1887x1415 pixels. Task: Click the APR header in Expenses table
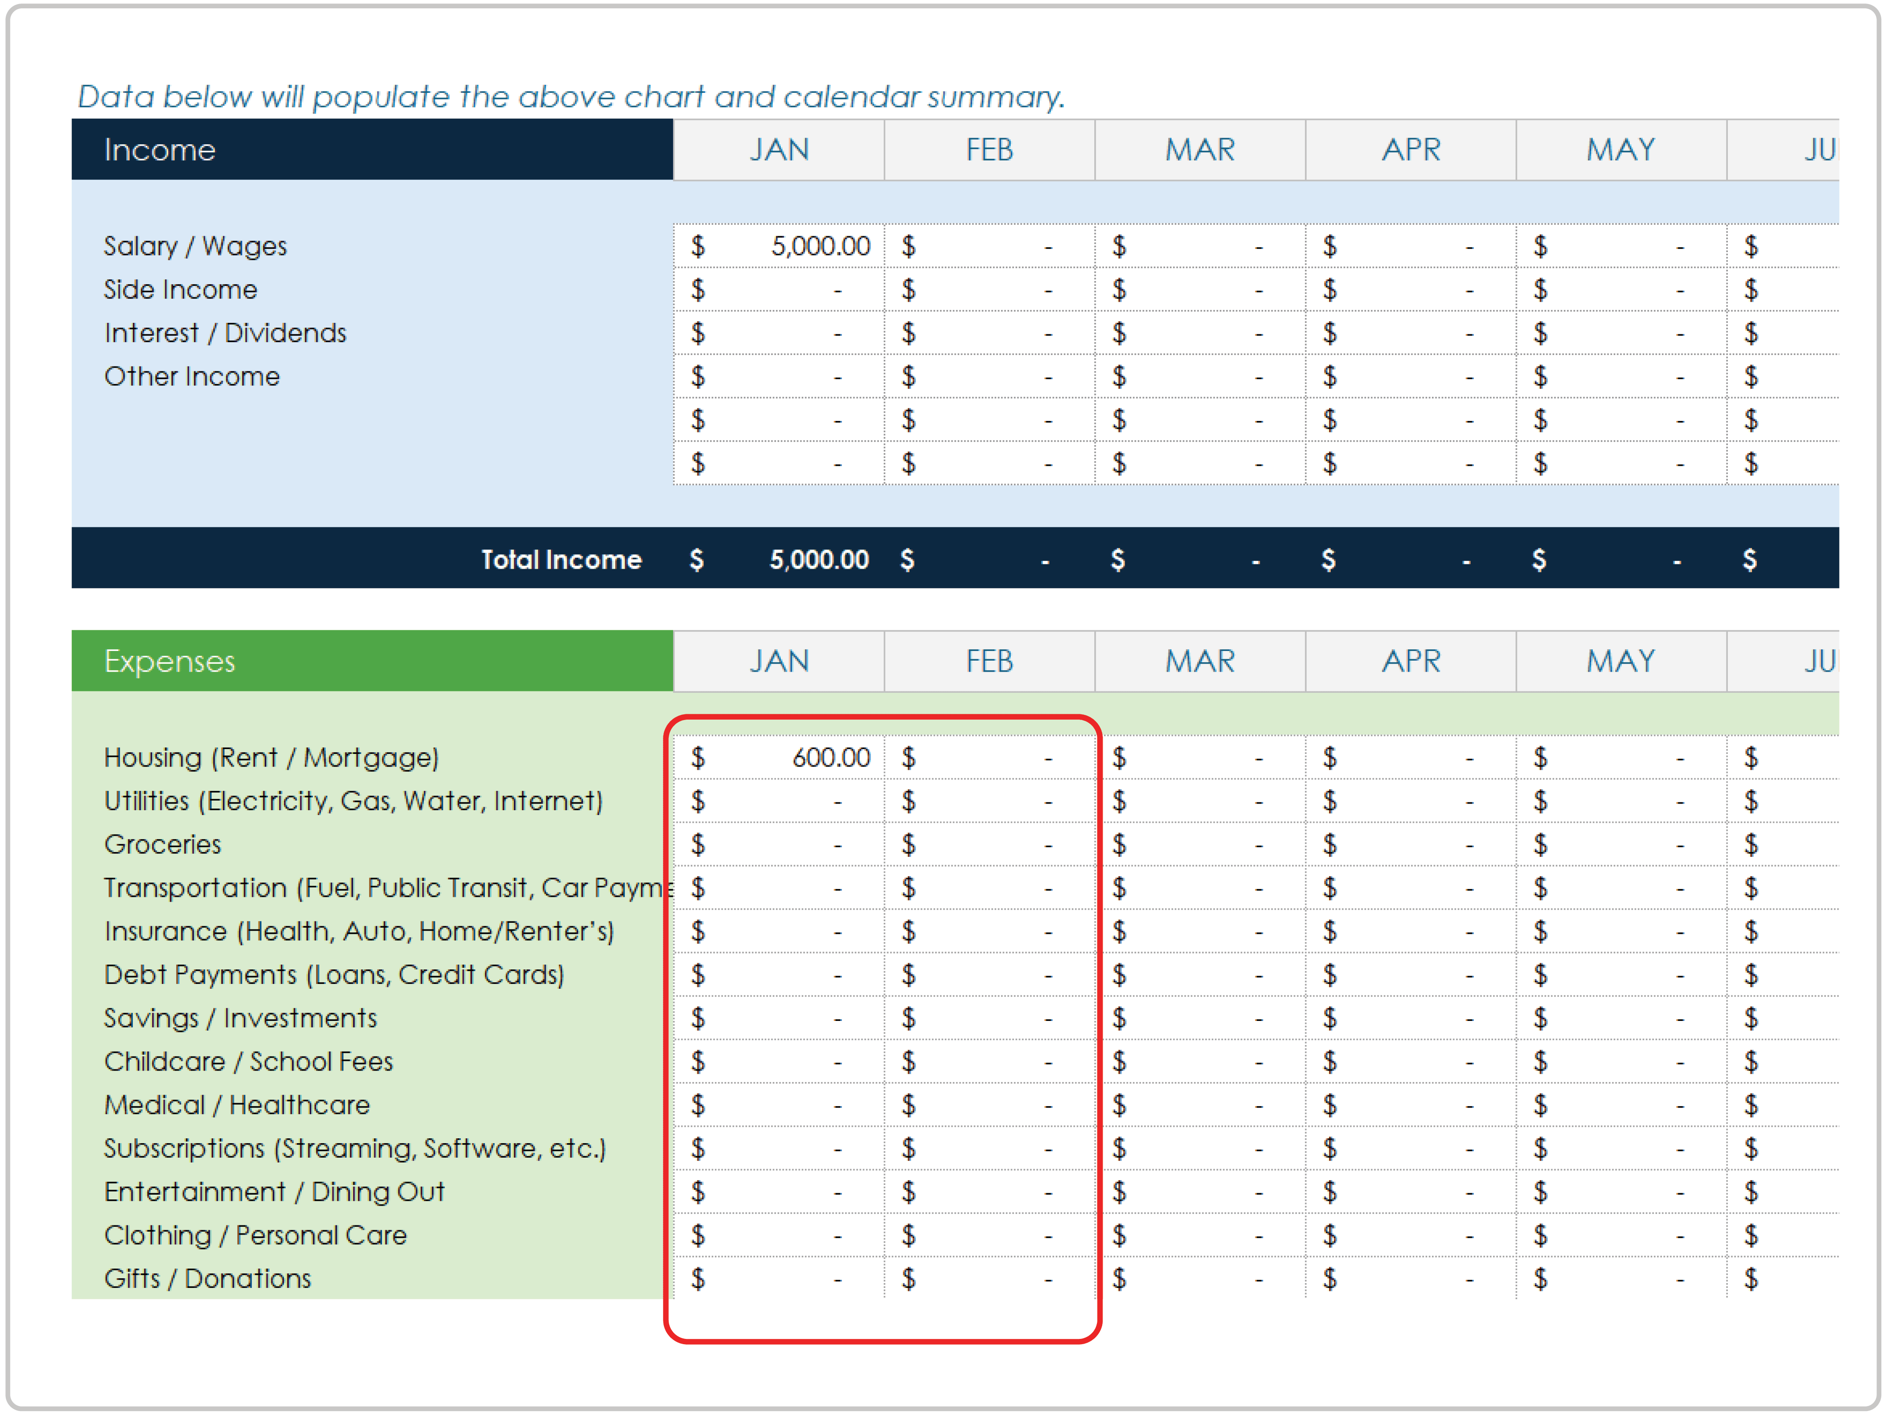pos(1410,661)
